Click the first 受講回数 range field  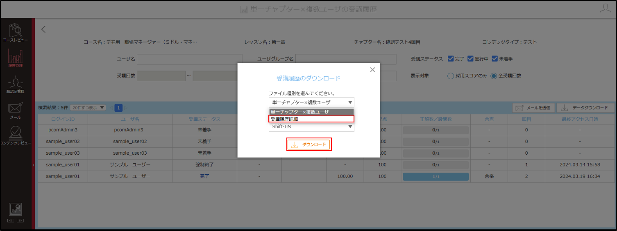[161, 76]
